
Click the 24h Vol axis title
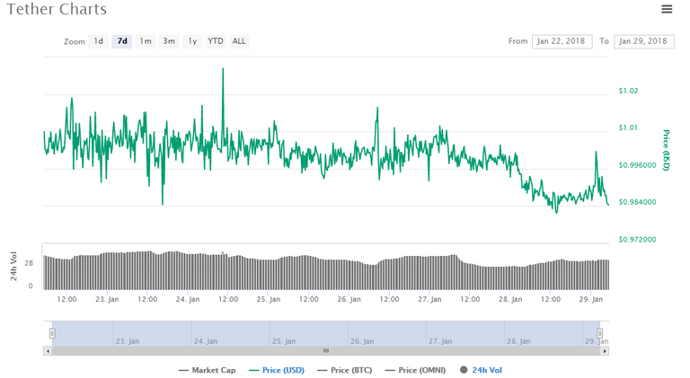(13, 267)
